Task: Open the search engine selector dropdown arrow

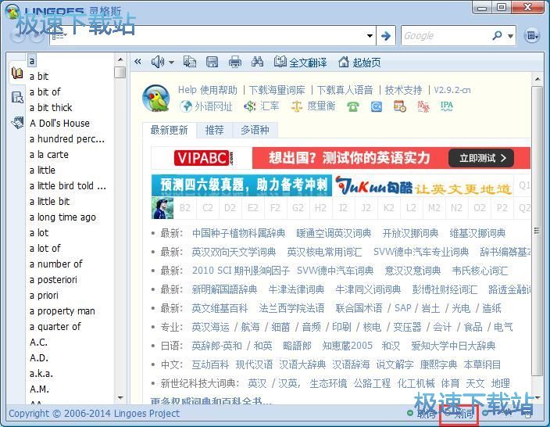Action: tap(510, 36)
